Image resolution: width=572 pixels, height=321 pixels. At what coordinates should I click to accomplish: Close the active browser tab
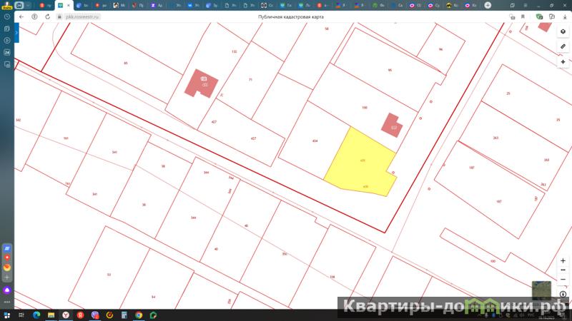tap(68, 5)
